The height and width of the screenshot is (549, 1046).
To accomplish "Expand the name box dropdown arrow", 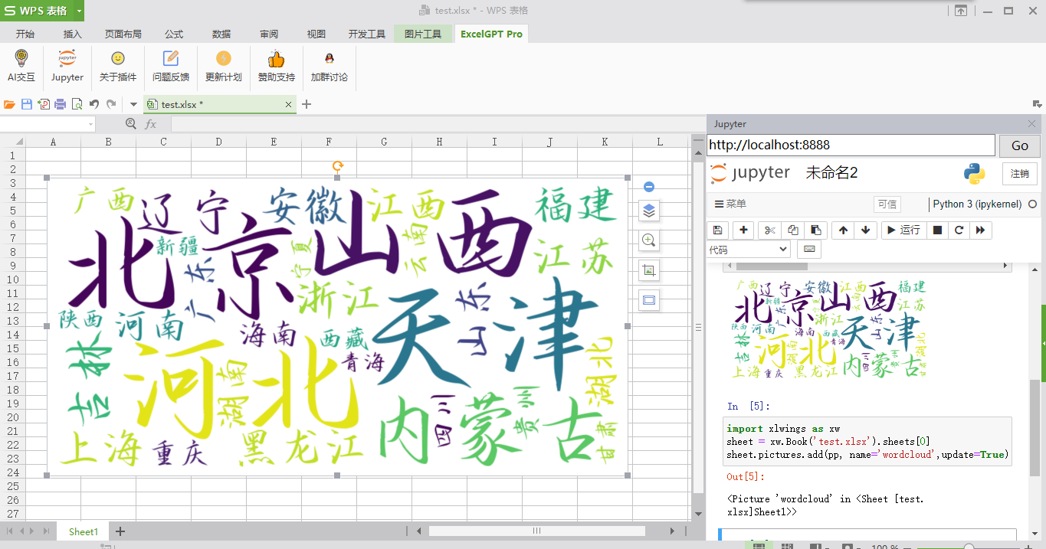I will pos(91,124).
